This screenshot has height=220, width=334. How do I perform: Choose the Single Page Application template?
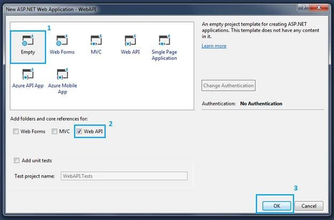[x=164, y=48]
